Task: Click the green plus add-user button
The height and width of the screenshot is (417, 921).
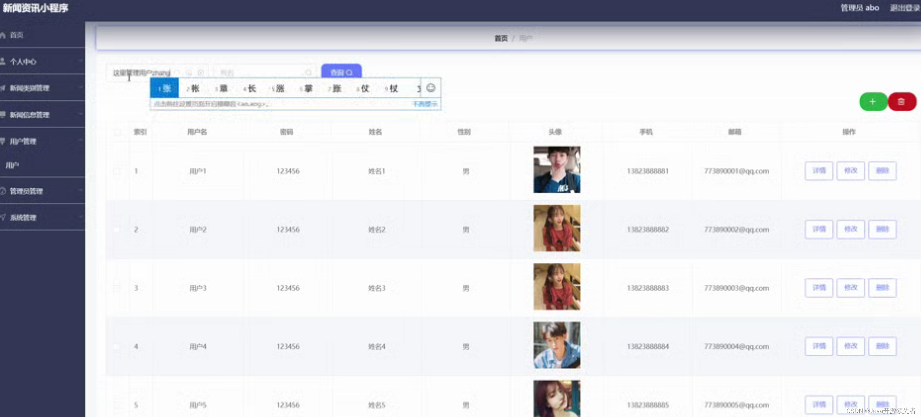Action: tap(873, 102)
